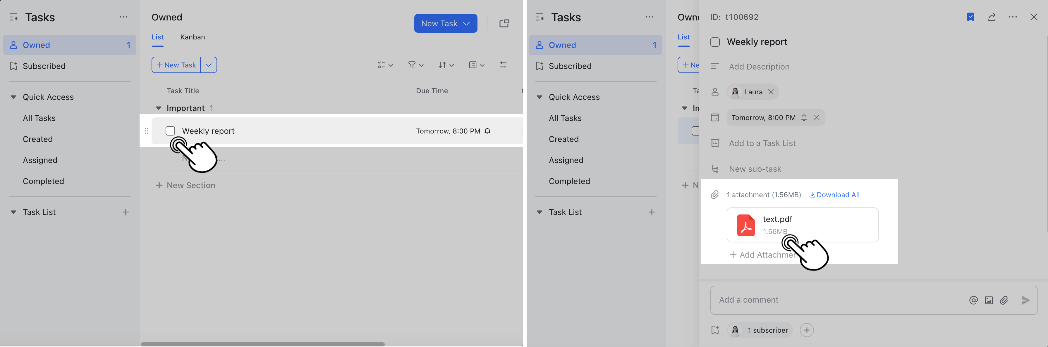
Task: Click the view settings sliders icon
Action: pos(503,65)
